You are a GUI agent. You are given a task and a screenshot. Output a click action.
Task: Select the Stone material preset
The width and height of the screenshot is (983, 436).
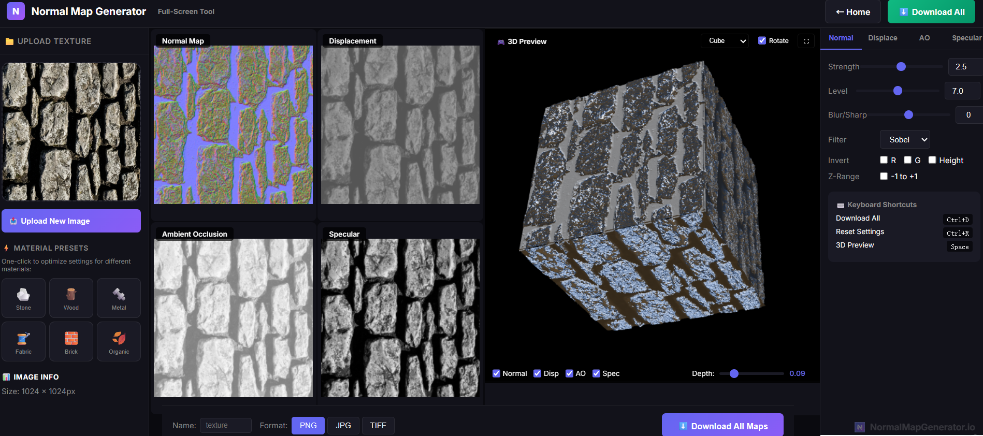23,298
